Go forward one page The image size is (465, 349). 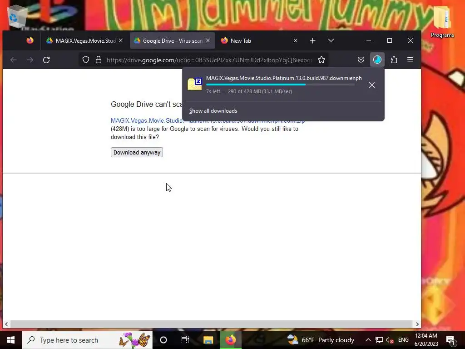click(x=30, y=60)
